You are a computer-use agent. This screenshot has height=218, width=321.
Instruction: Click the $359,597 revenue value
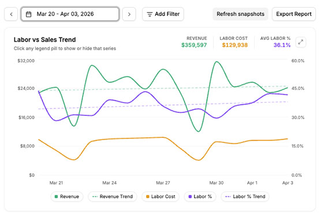(x=194, y=45)
